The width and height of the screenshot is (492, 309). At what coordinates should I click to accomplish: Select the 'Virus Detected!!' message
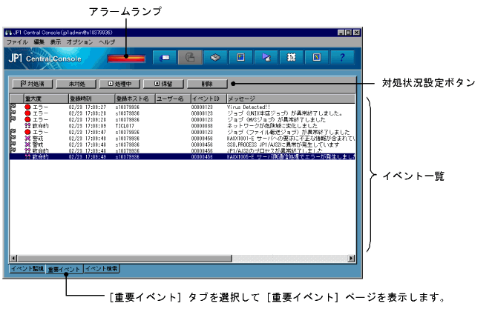pyautogui.click(x=248, y=107)
